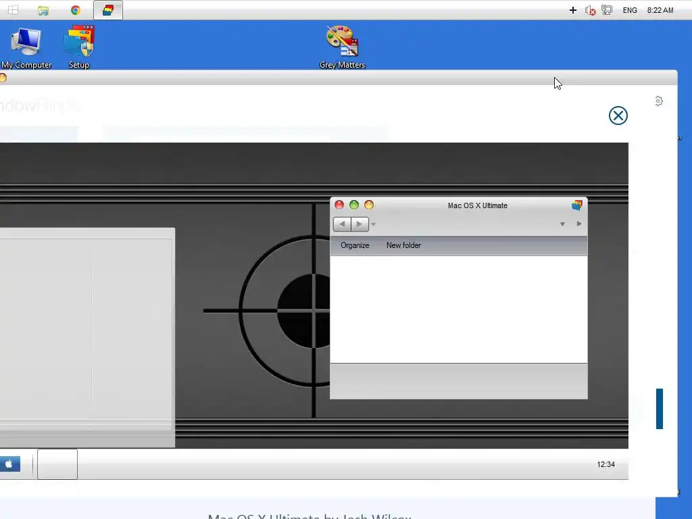This screenshot has height=519, width=692.
Task: Click the green button in the Mac OS X Ultimate preview
Action: 354,205
